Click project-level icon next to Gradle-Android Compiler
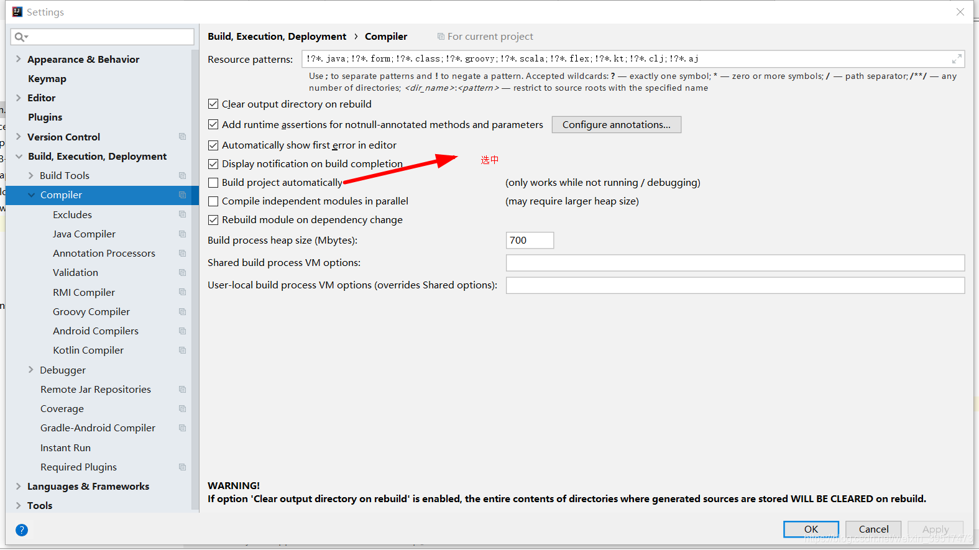The width and height of the screenshot is (979, 550). click(x=182, y=428)
